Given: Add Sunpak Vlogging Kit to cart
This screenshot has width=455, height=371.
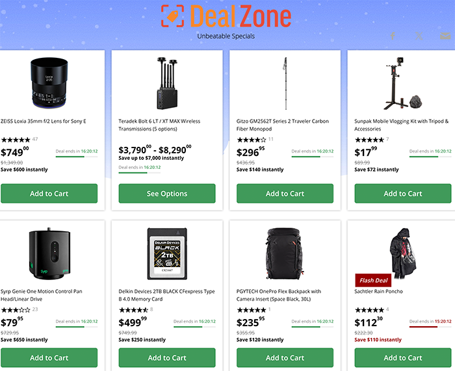Looking at the screenshot, I should pyautogui.click(x=403, y=194).
